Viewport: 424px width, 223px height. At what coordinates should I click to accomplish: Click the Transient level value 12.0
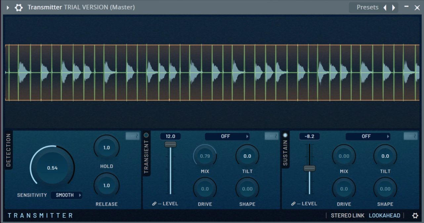170,136
